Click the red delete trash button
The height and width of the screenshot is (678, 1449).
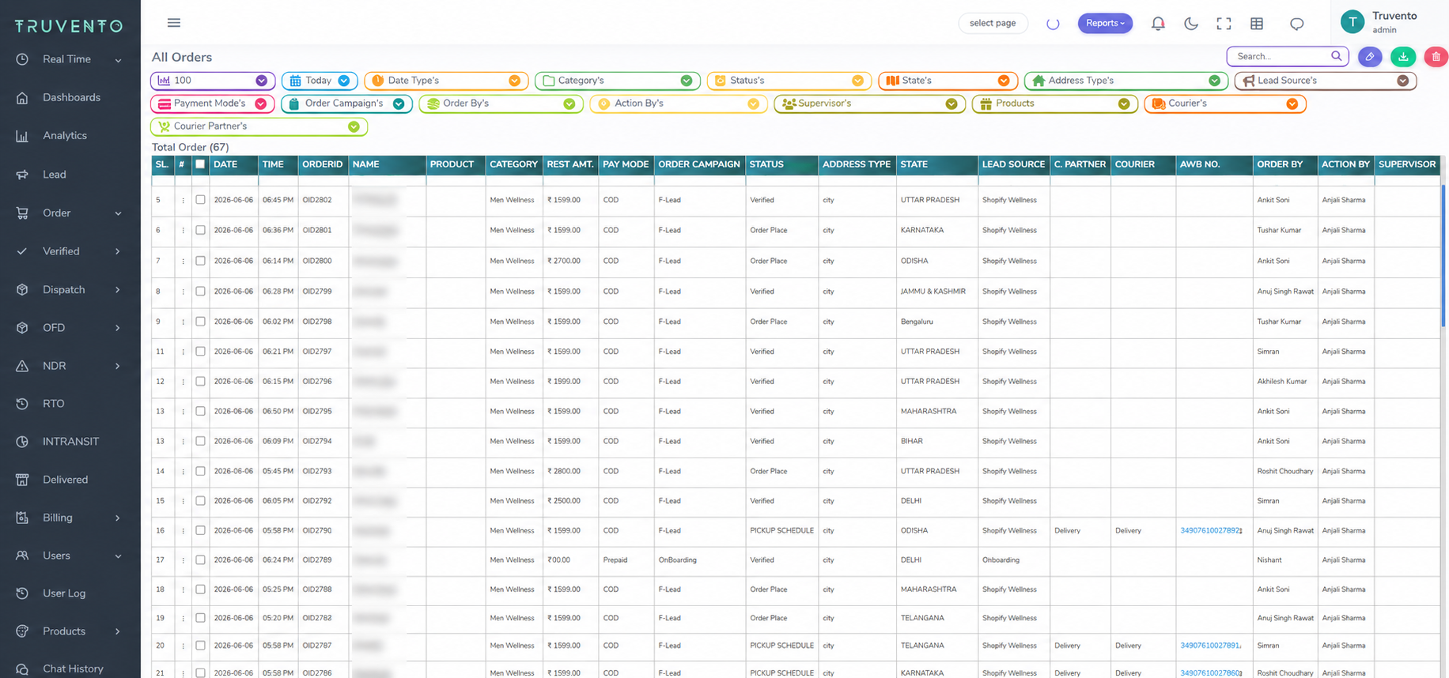pyautogui.click(x=1436, y=56)
